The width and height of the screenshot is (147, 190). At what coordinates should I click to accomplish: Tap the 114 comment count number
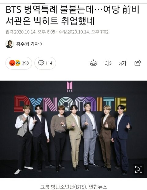click(x=49, y=63)
